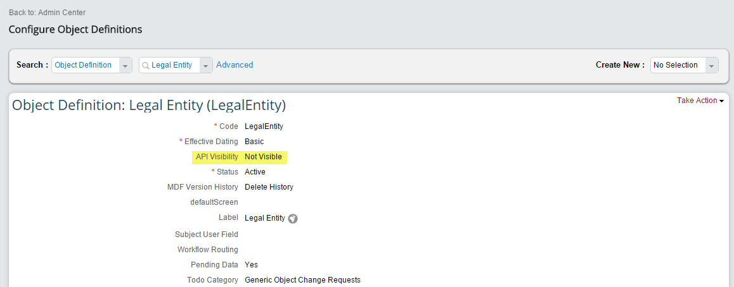
Task: Click the Legal Entity label value
Action: 265,218
